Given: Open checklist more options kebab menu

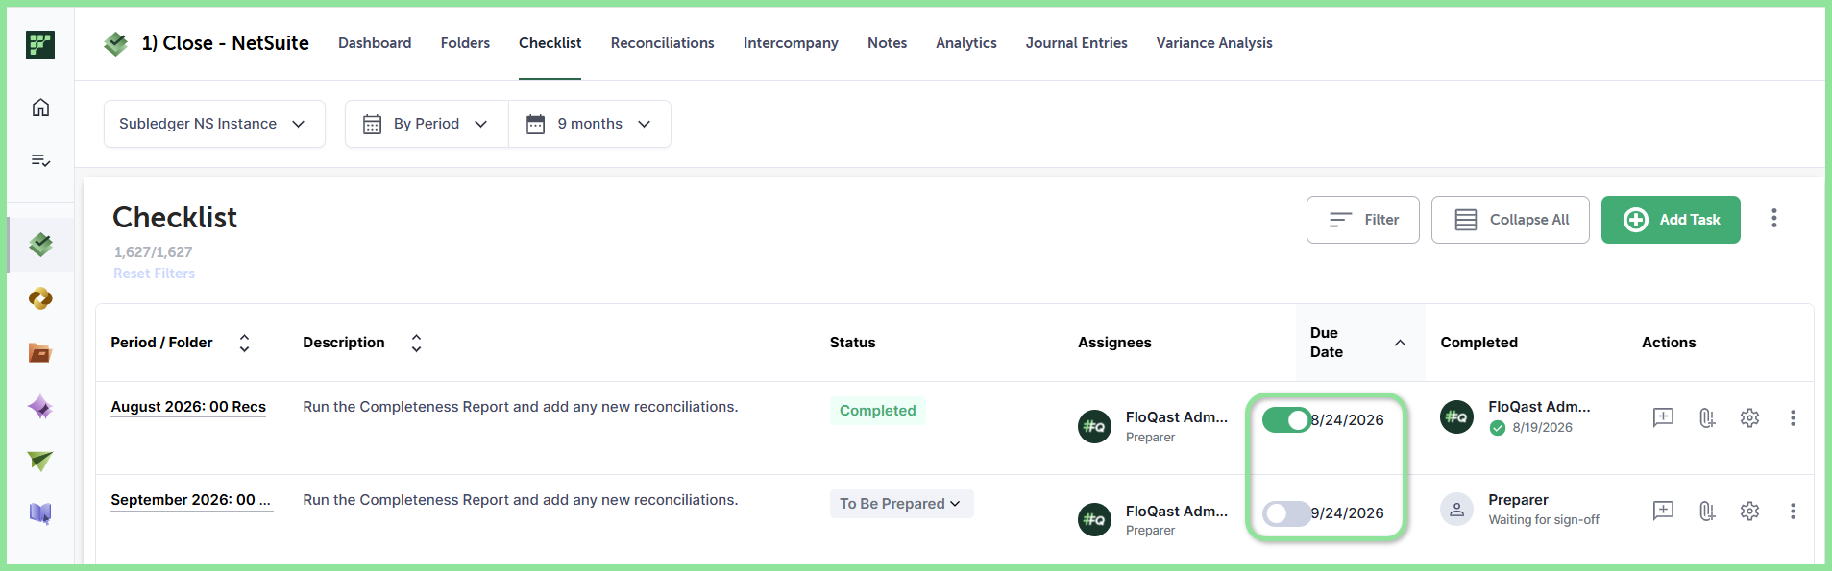Looking at the screenshot, I should (x=1774, y=219).
